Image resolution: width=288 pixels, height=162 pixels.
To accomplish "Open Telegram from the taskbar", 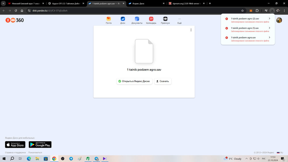I will tap(71, 159).
